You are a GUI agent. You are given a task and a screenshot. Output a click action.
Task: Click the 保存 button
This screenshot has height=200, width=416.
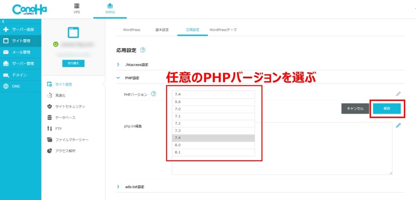pyautogui.click(x=387, y=109)
